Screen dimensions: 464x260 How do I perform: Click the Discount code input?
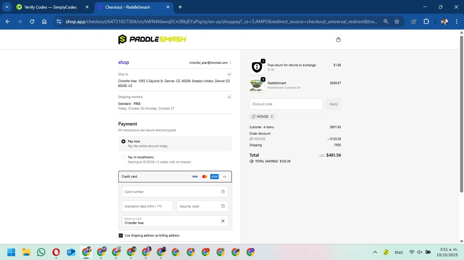[286, 104]
